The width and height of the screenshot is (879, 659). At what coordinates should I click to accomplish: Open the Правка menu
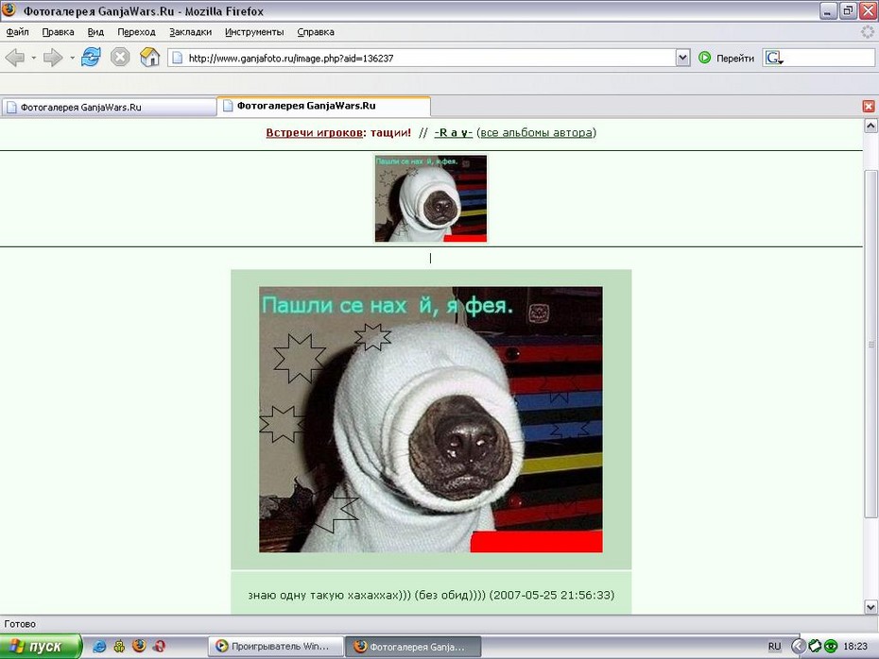(58, 32)
